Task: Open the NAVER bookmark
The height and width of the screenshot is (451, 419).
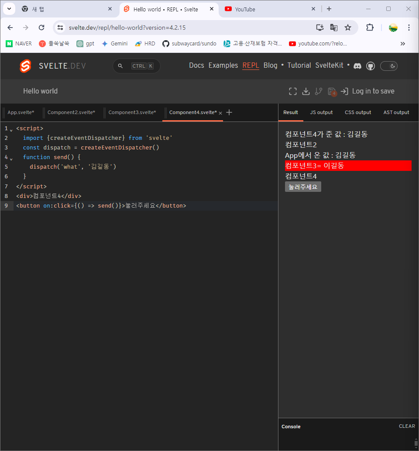Action: coord(19,44)
